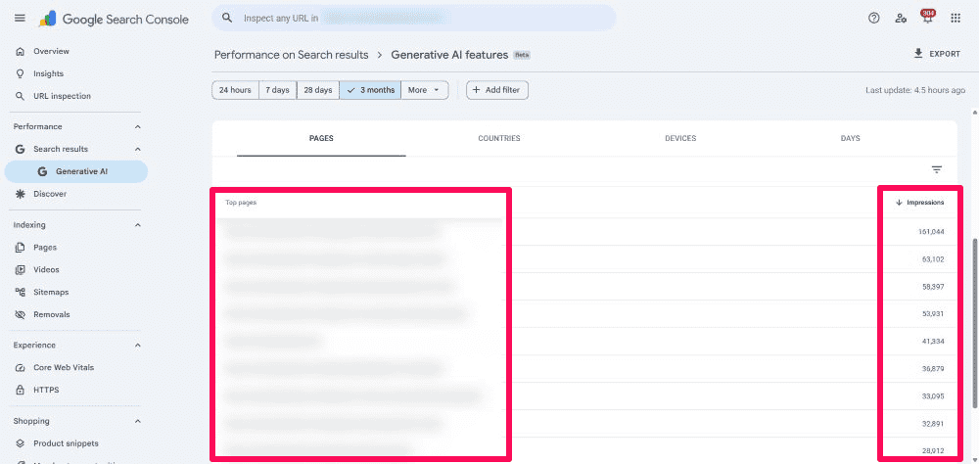Go to Performance on Search results breadcrumb
979x464 pixels.
tap(292, 55)
